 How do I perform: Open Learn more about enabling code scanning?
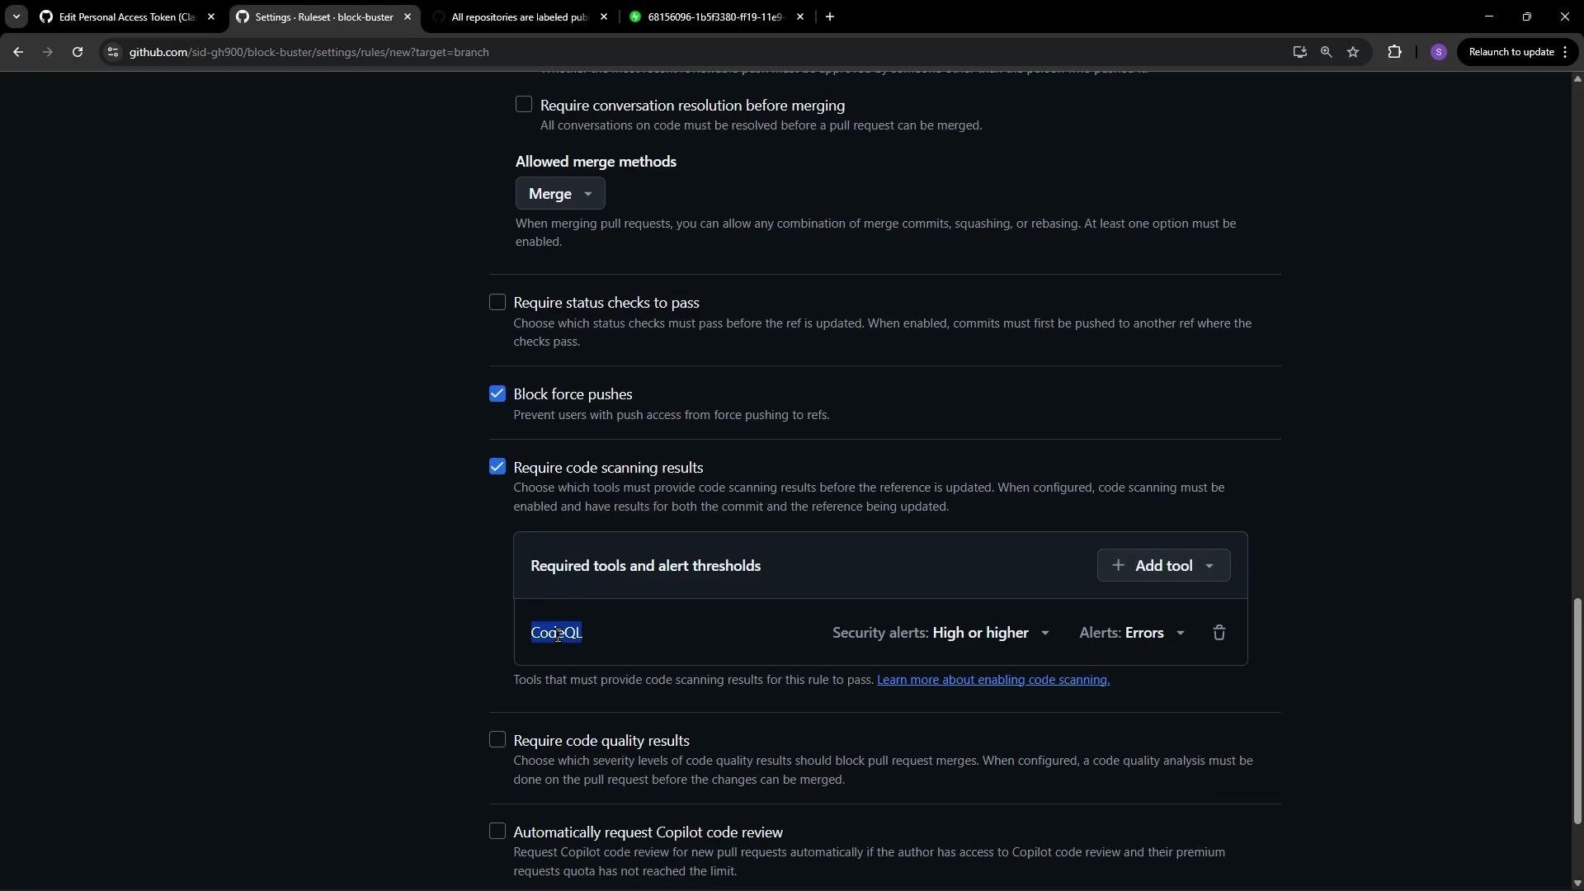tap(993, 680)
